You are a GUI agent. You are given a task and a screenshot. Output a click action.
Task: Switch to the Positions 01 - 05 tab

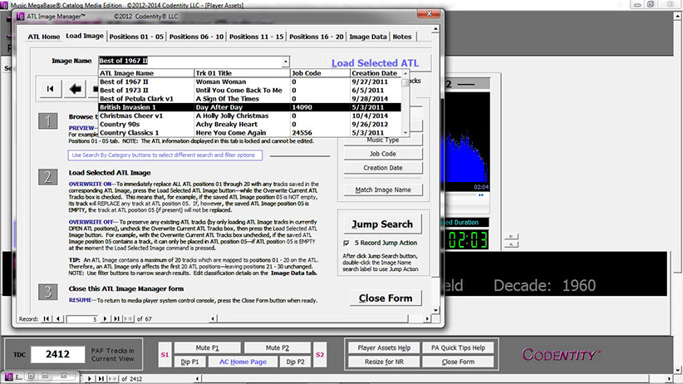pos(138,37)
